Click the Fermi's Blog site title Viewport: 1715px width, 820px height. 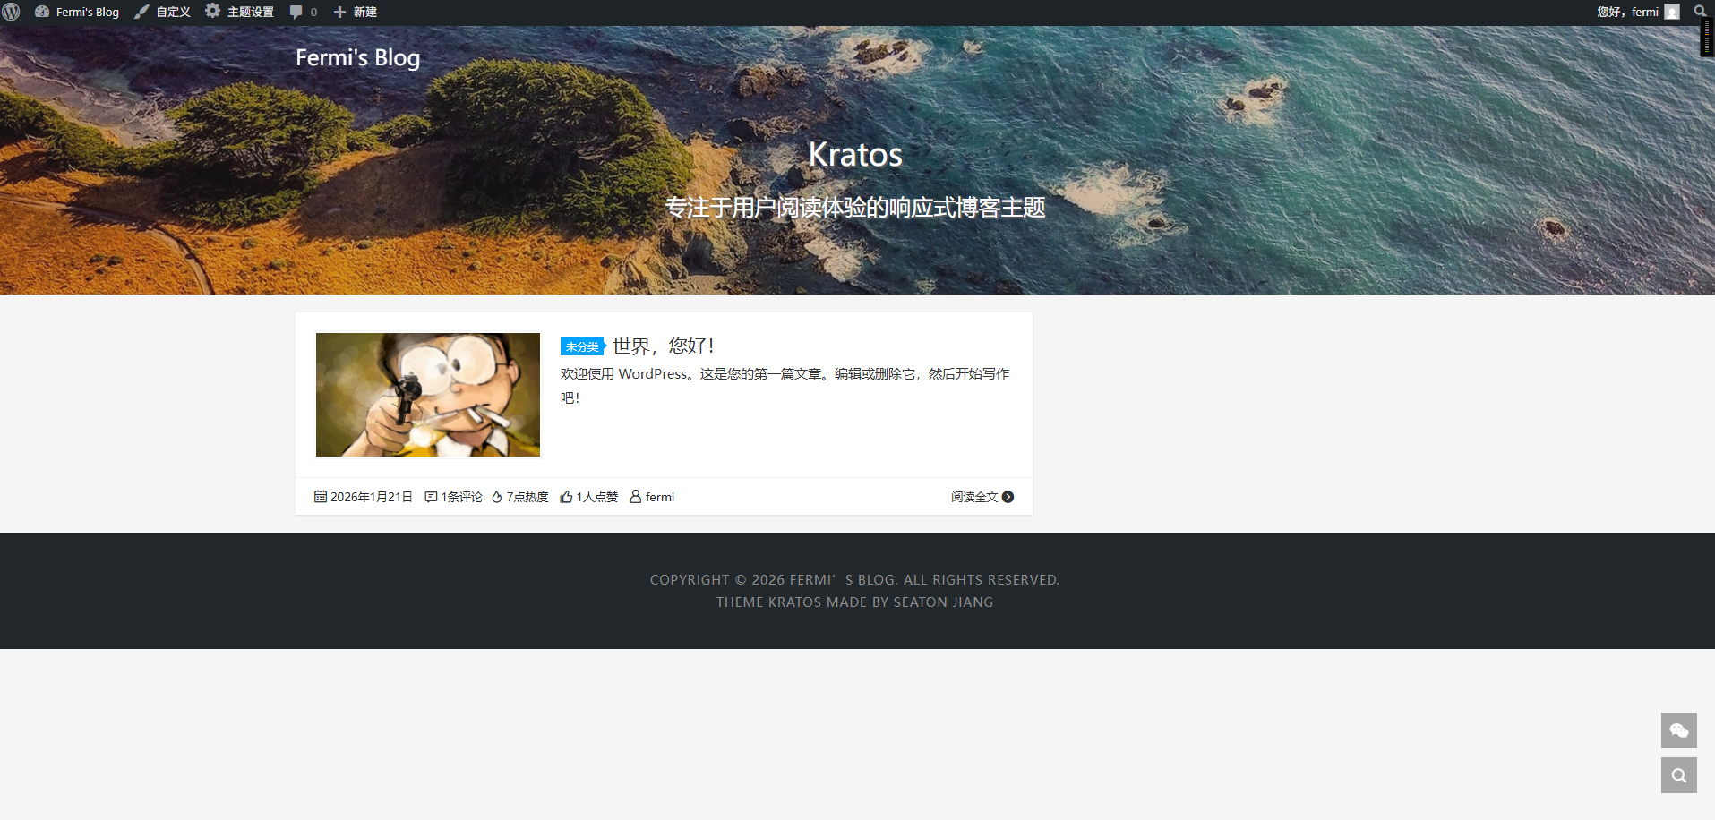point(357,57)
